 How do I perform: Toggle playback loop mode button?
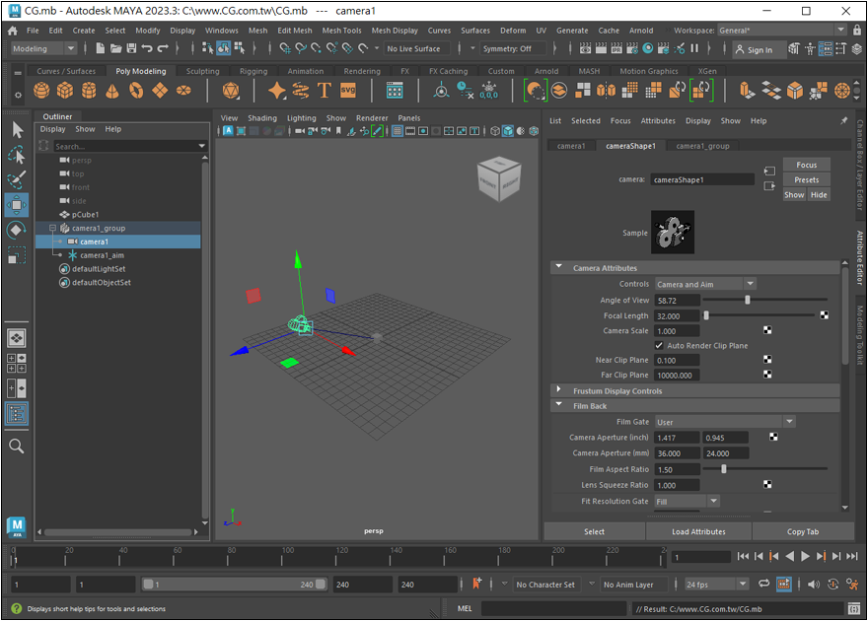point(763,584)
